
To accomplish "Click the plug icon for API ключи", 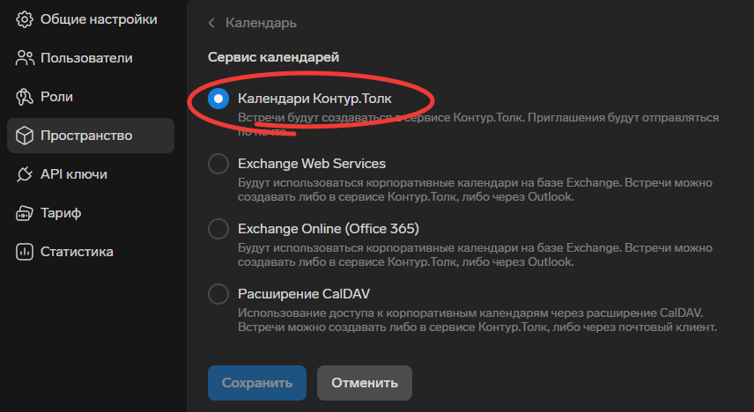I will pyautogui.click(x=25, y=174).
